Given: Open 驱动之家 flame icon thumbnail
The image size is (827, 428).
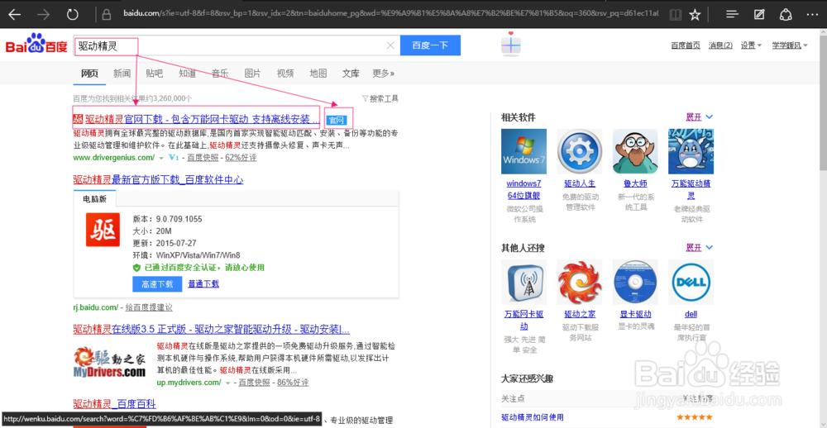Looking at the screenshot, I should (580, 282).
